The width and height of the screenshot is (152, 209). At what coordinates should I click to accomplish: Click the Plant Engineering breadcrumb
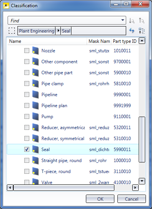(36, 31)
